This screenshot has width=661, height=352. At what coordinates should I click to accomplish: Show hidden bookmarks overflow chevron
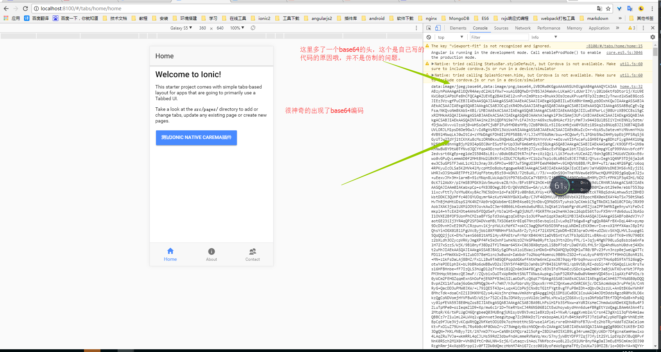(x=620, y=18)
